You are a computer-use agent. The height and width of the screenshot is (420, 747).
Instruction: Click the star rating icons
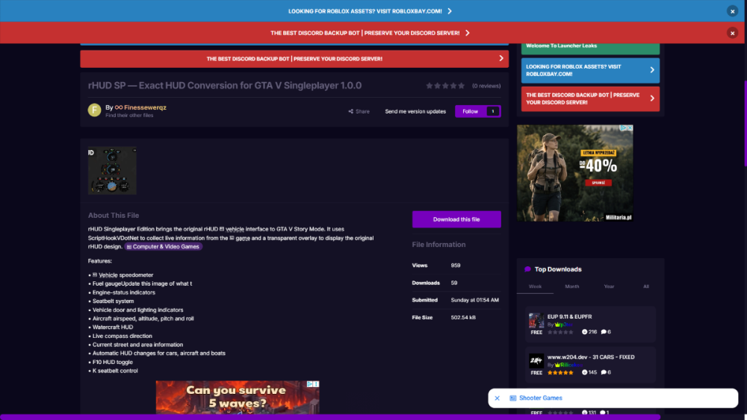click(445, 86)
